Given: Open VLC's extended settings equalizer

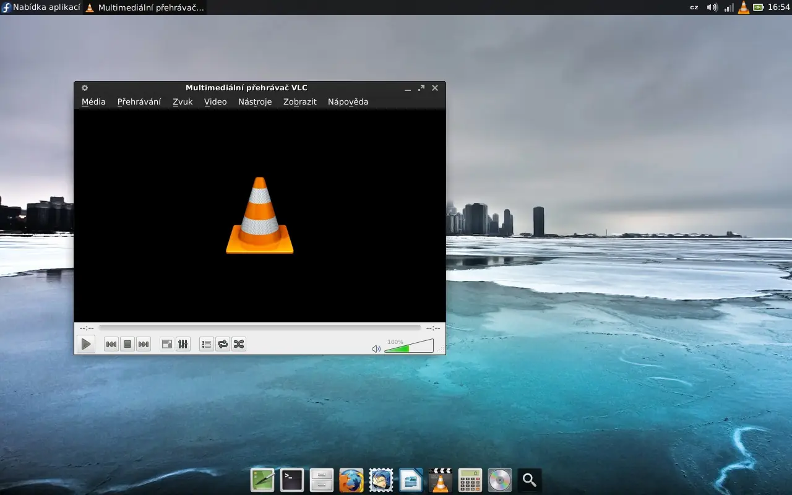Looking at the screenshot, I should 183,344.
